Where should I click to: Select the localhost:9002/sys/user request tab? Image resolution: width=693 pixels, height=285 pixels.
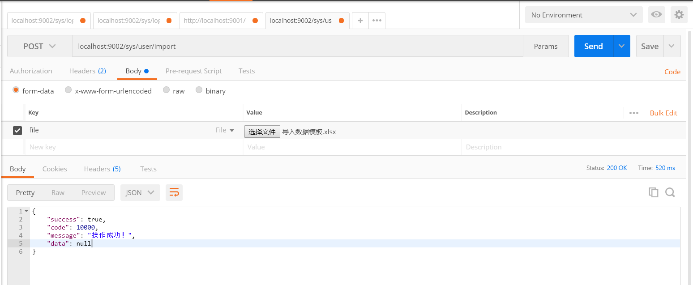point(308,21)
